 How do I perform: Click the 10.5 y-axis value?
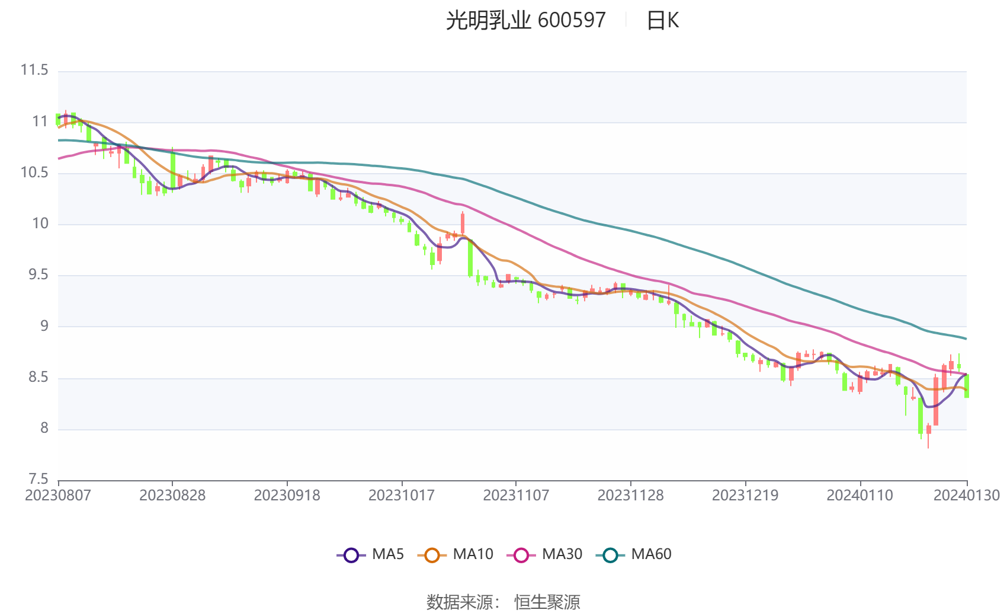pos(34,173)
